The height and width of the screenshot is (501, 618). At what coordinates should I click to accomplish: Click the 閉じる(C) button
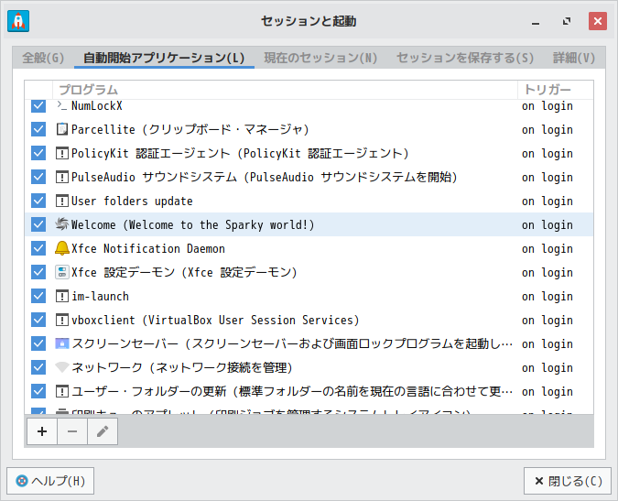(x=568, y=481)
